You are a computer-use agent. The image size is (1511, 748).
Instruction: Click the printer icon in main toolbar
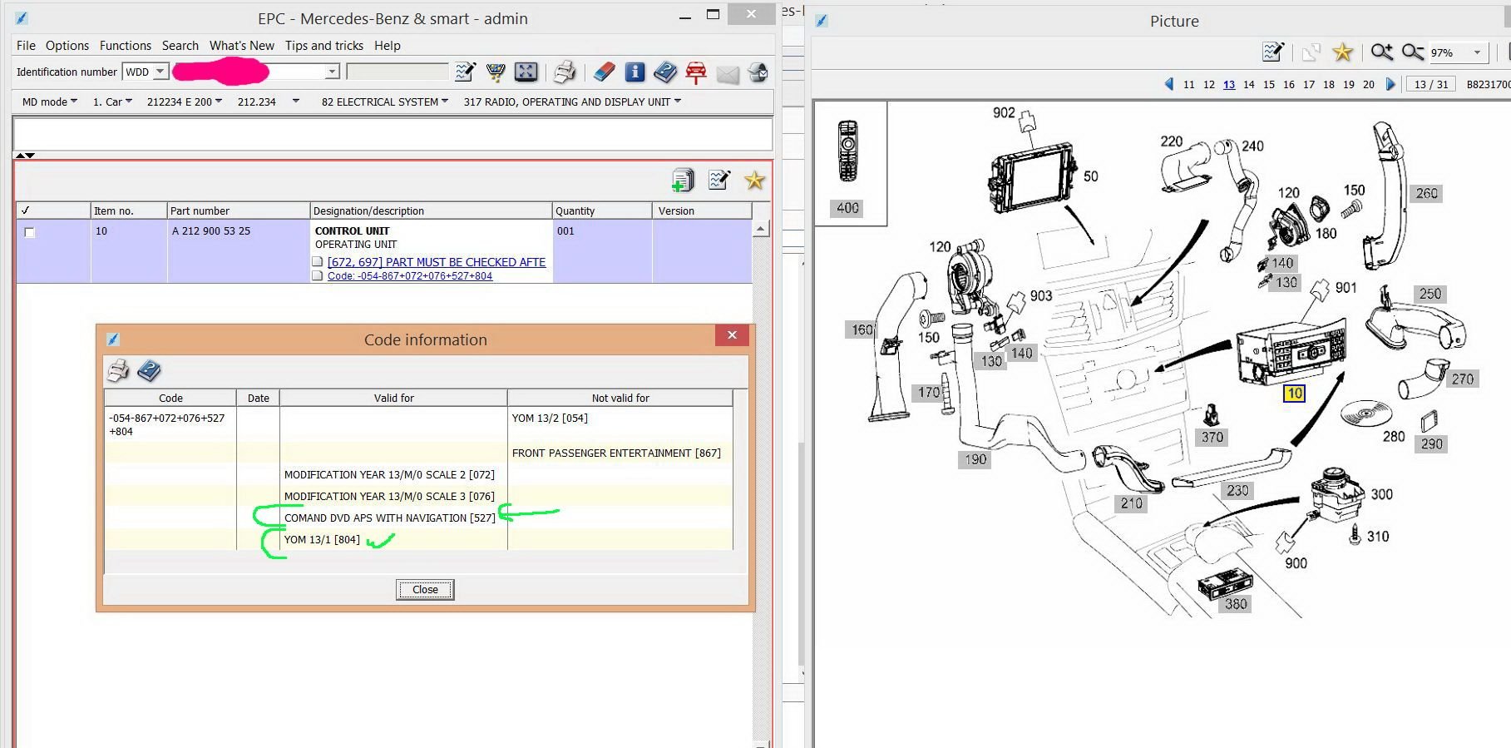click(x=565, y=72)
